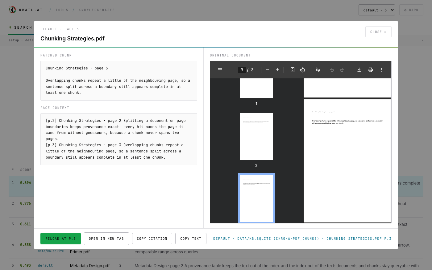Viewport: 432px width, 270px height.
Task: Click the page 3 document preview
Action: coord(347,161)
